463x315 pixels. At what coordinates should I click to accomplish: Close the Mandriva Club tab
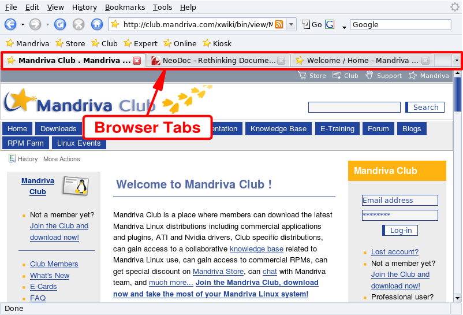(137, 61)
